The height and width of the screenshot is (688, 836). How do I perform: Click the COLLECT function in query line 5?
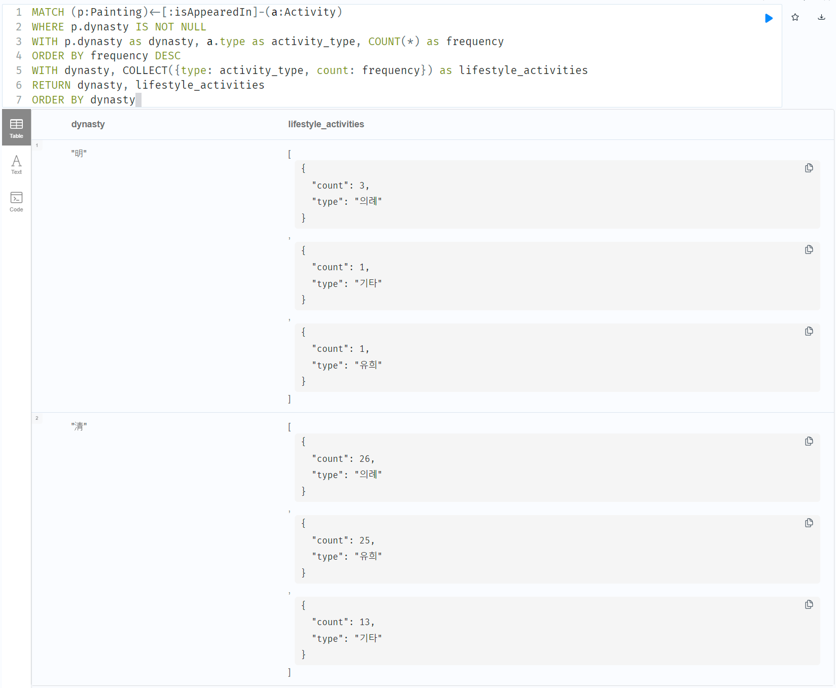tap(145, 70)
